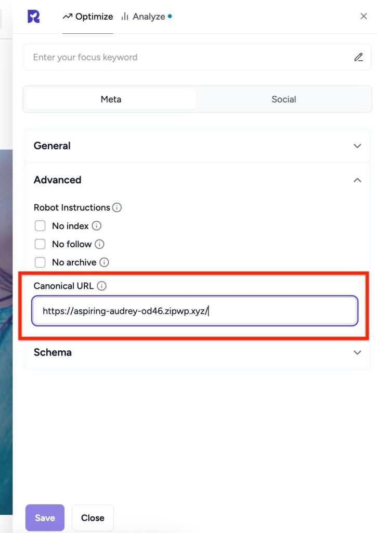Click info icon next to No archive
377x533 pixels.
pos(104,262)
